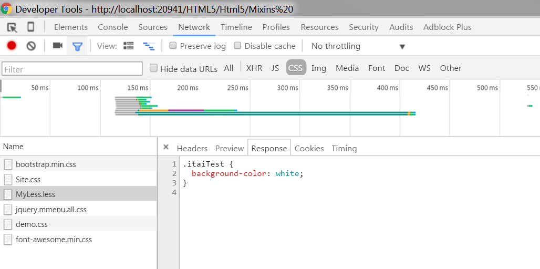Activate the inspect element pointer tool
Viewport: 540px width, 269px height.
(x=12, y=27)
